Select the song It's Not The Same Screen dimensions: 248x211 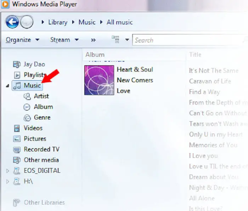click(x=214, y=71)
